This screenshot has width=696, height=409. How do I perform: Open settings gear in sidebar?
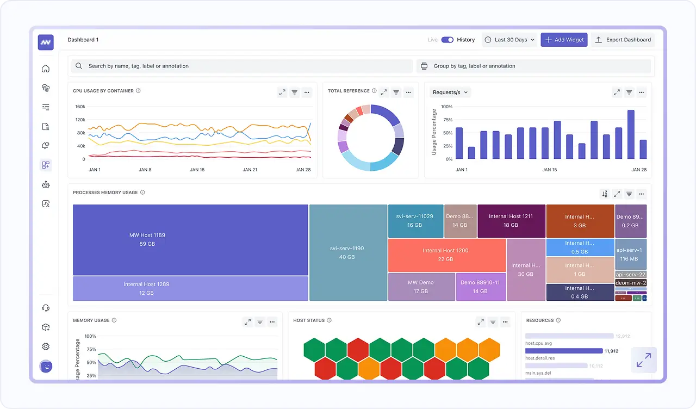(x=46, y=346)
